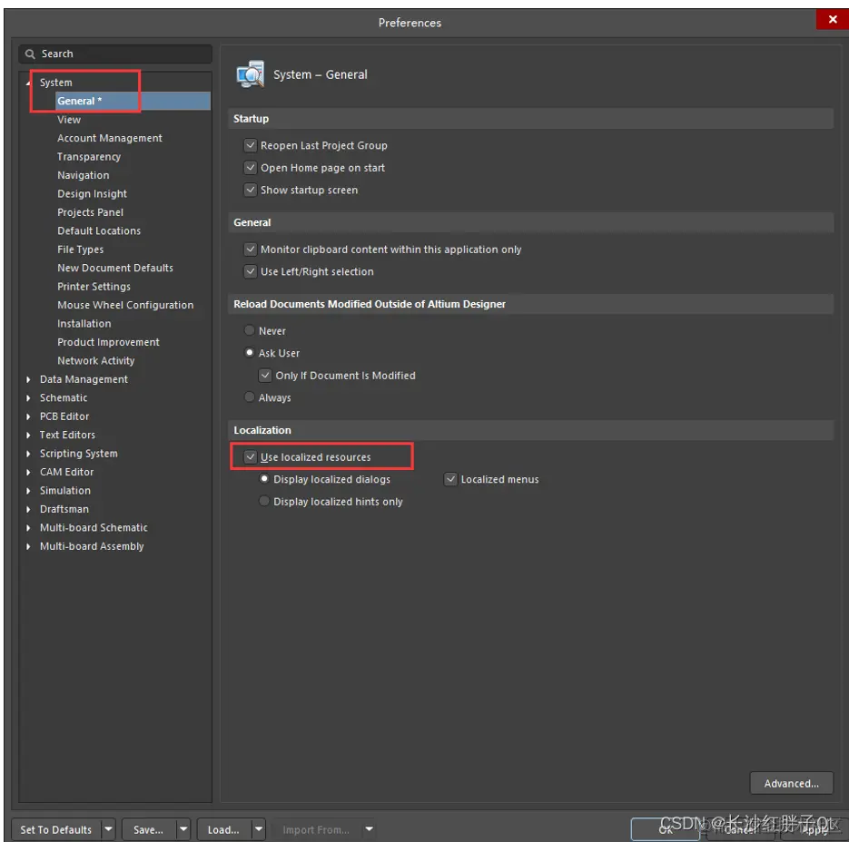849x842 pixels.
Task: Expand Multi-board Assembly node arrow
Action: tap(28, 546)
